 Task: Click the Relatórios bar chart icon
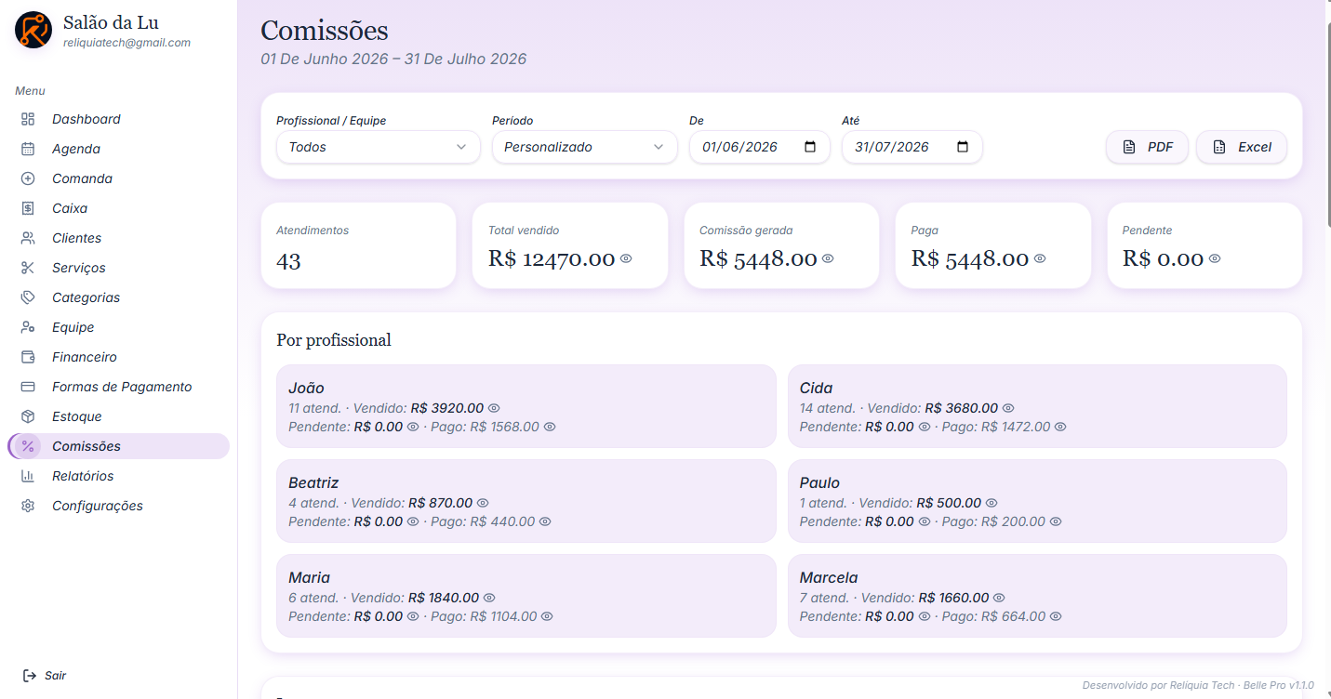click(28, 476)
